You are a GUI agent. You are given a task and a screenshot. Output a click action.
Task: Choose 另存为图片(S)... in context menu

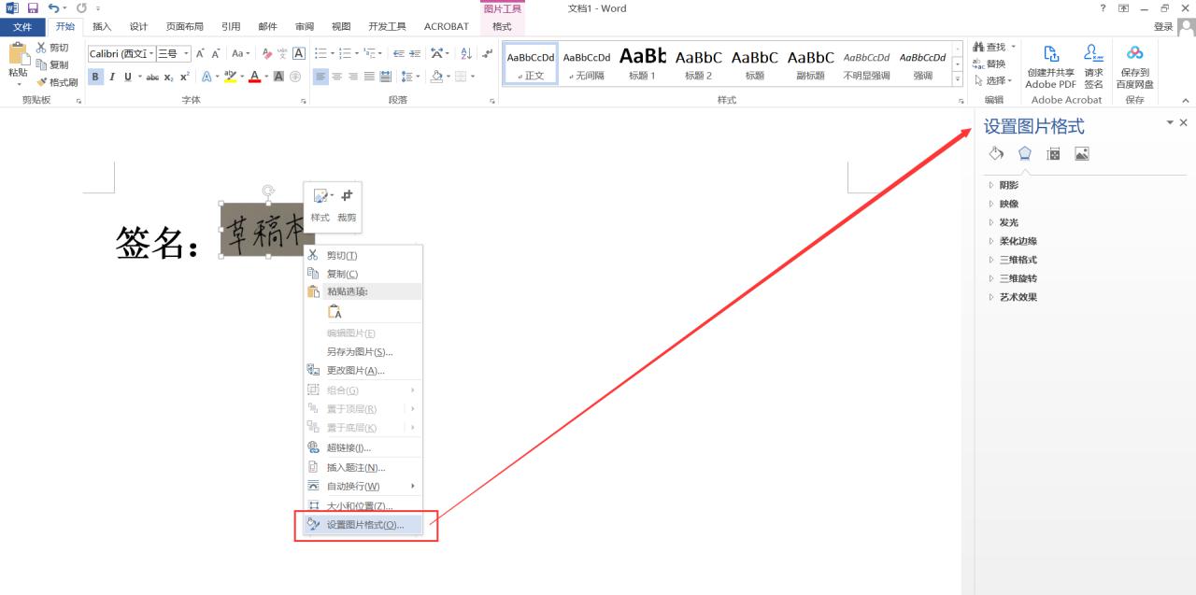(x=363, y=352)
